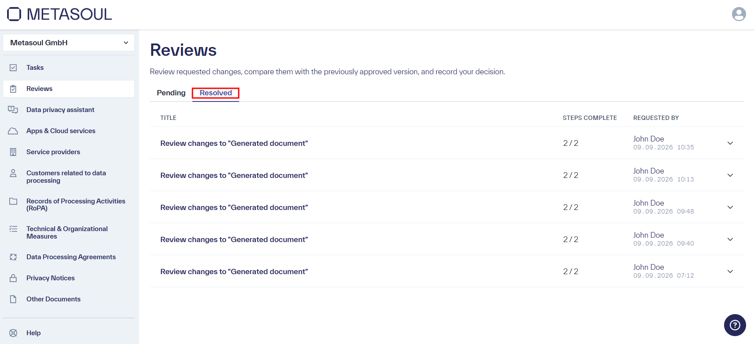This screenshot has width=754, height=344.
Task: Select review title in the 10:35 row
Action: 234,143
